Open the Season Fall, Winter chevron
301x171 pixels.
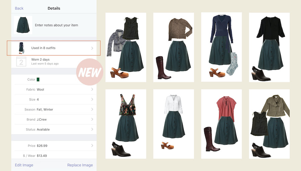92,109
